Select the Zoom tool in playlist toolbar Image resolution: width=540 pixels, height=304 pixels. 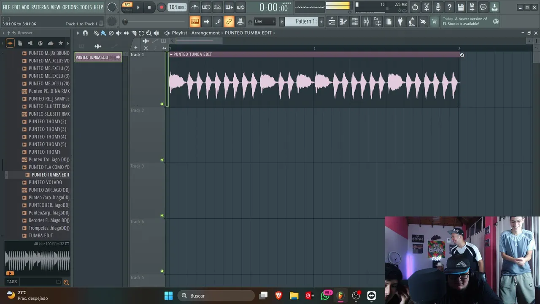point(149,33)
